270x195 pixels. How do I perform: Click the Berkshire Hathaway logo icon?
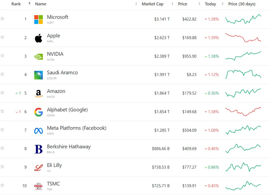pyautogui.click(x=39, y=149)
